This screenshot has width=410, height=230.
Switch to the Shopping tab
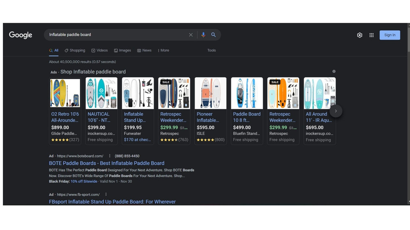[75, 51]
